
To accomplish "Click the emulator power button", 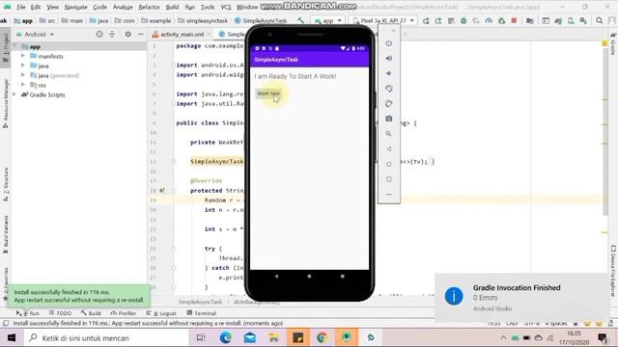I will click(388, 42).
